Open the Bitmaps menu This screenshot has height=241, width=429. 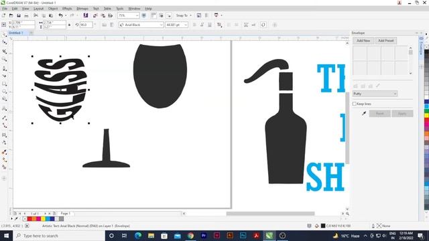[82, 9]
